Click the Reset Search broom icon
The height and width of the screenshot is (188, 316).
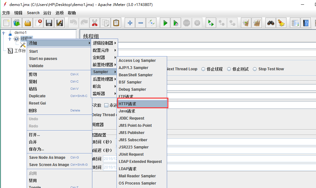[281, 23]
